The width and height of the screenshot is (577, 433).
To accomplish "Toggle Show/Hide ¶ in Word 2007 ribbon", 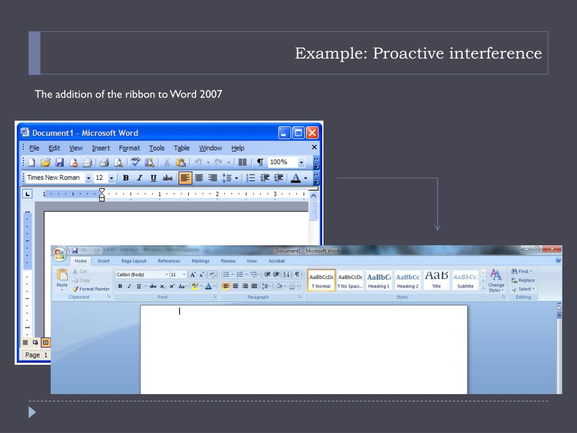I will pos(297,275).
